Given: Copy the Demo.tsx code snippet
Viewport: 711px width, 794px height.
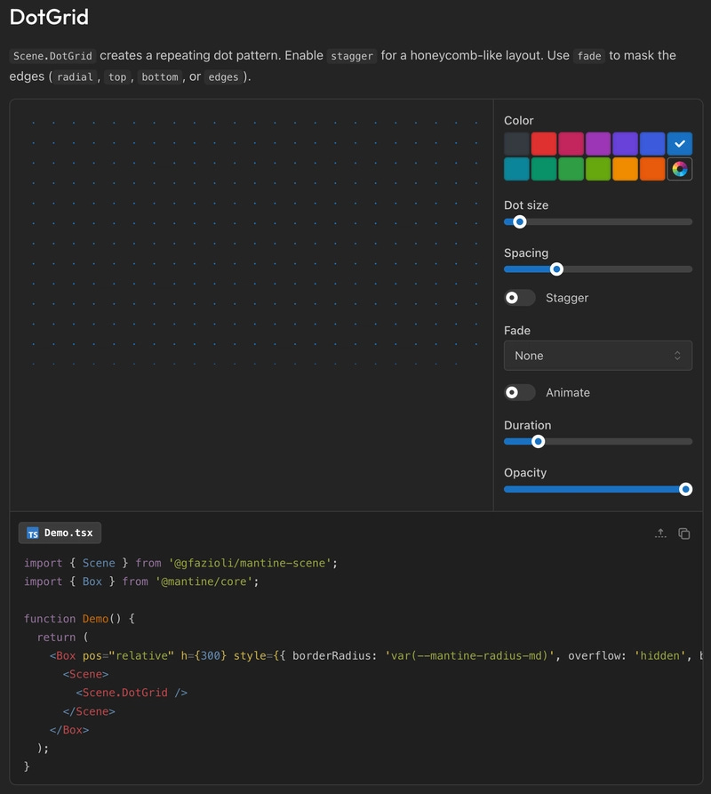Looking at the screenshot, I should click(683, 533).
